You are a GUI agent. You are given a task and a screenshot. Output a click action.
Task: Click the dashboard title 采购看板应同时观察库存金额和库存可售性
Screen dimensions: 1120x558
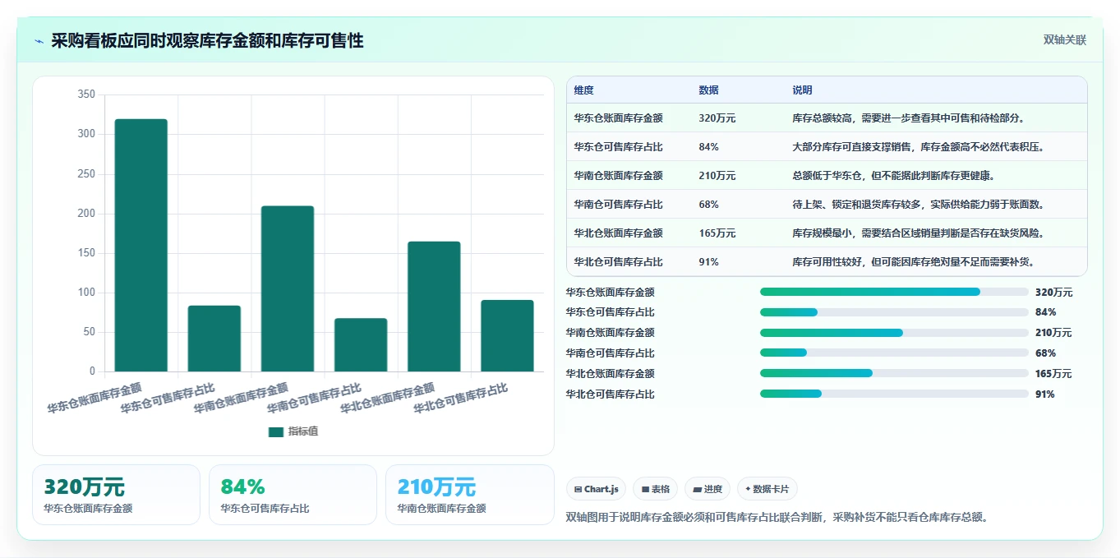point(207,41)
